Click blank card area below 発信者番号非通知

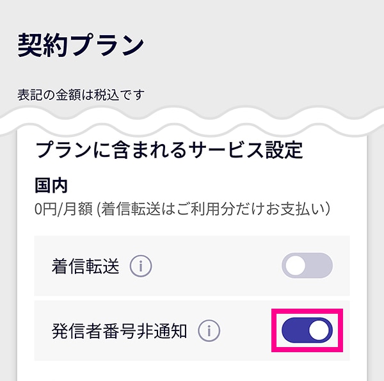[192, 371]
